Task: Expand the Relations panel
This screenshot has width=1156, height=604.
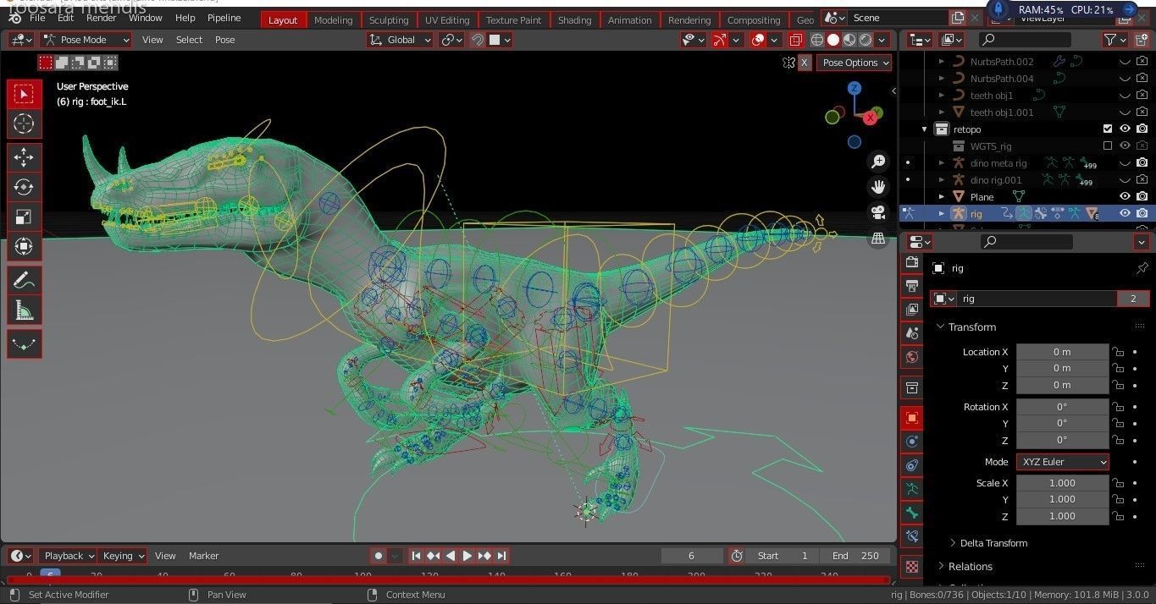Action: [965, 567]
